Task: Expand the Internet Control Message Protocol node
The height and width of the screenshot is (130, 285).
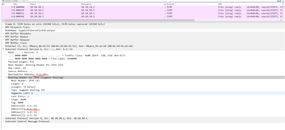Action: pos(3,121)
